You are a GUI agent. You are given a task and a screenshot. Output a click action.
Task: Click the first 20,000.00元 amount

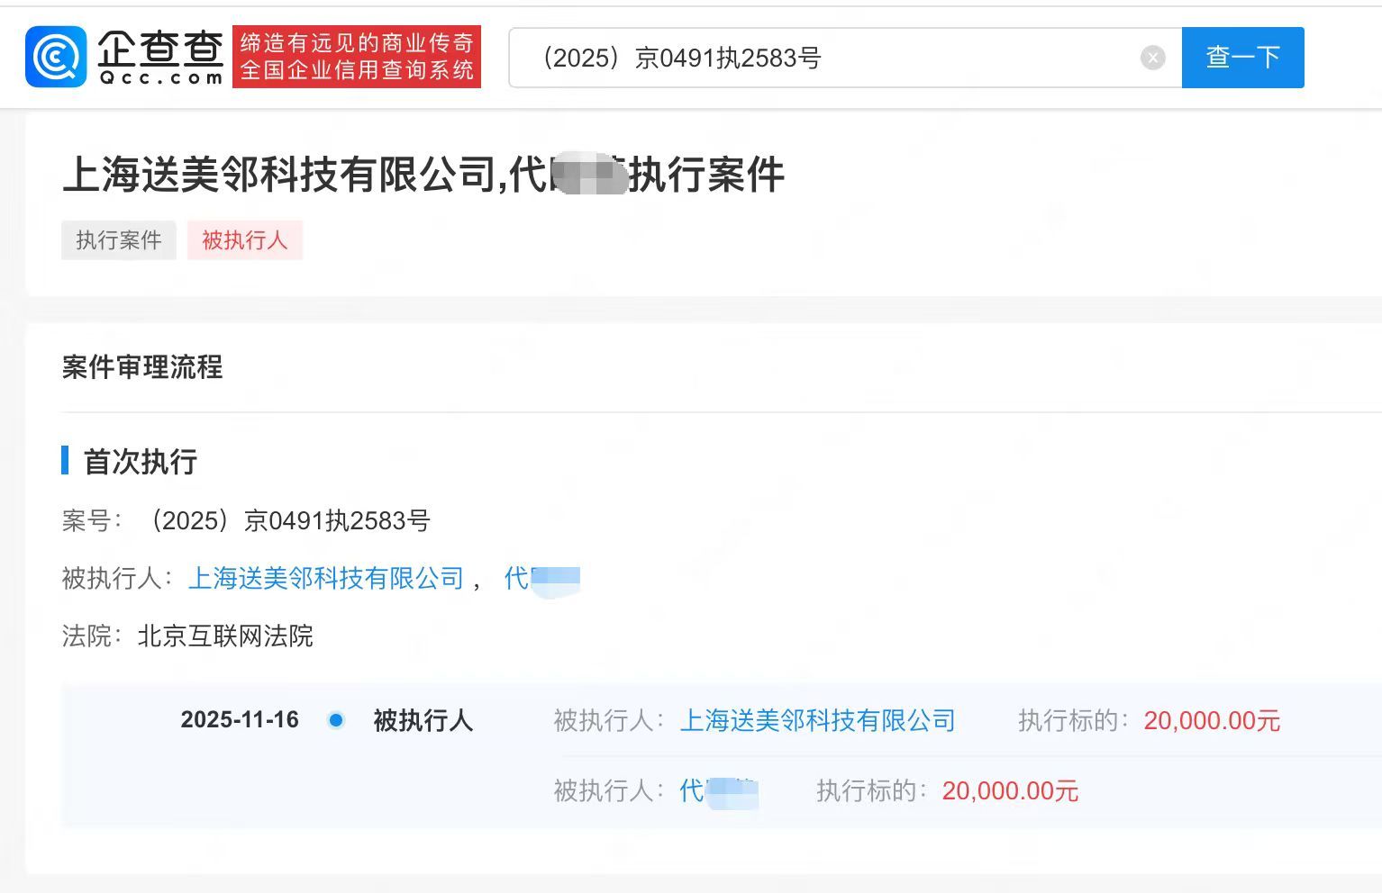1212,720
